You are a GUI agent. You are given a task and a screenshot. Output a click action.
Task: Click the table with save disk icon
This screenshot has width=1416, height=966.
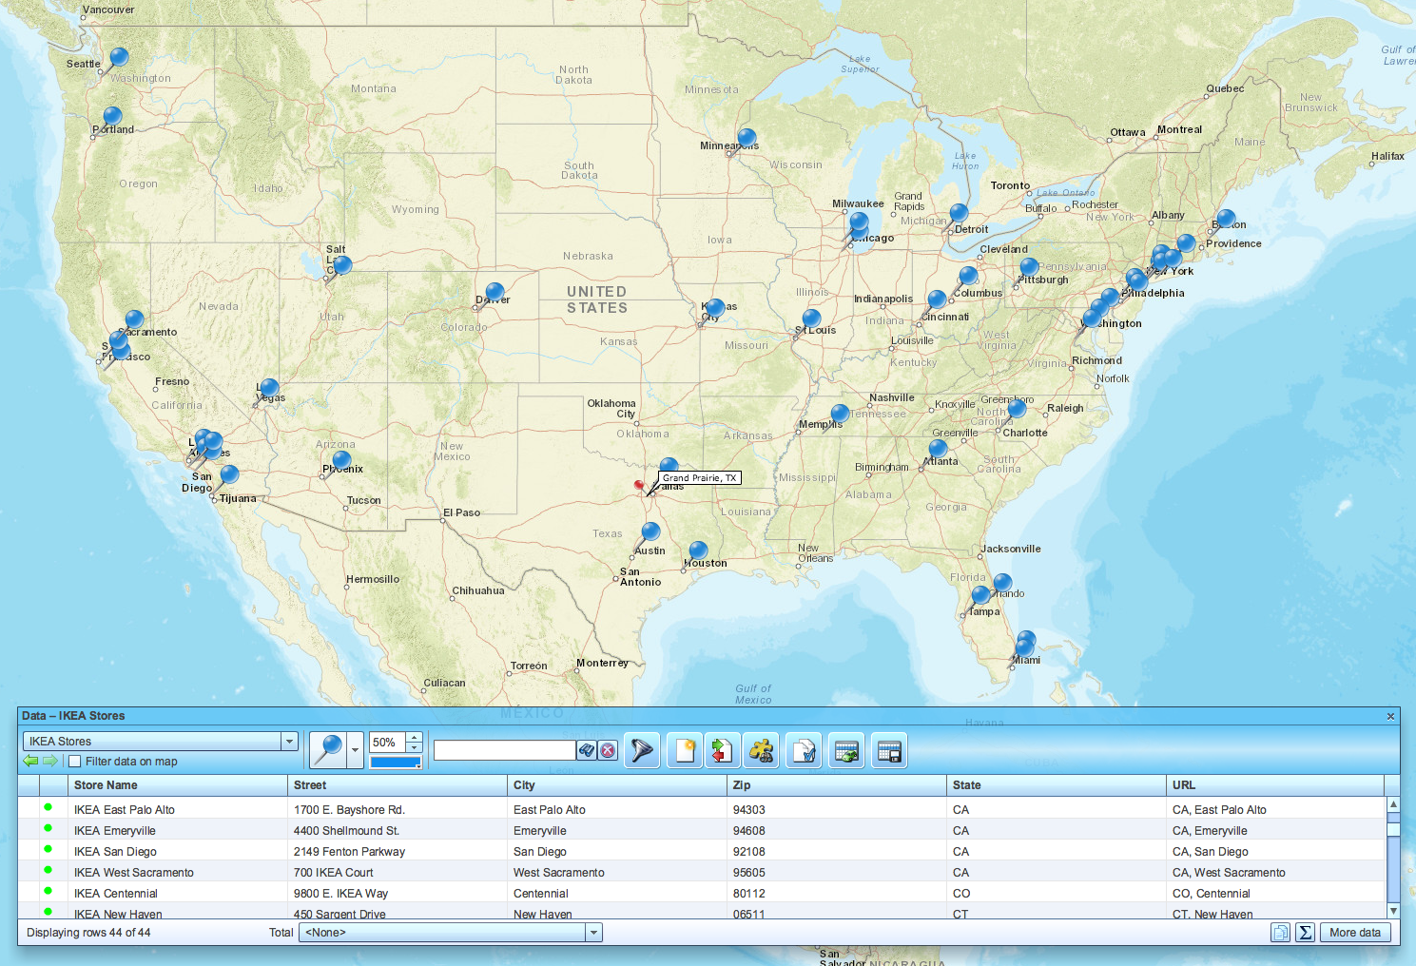889,751
